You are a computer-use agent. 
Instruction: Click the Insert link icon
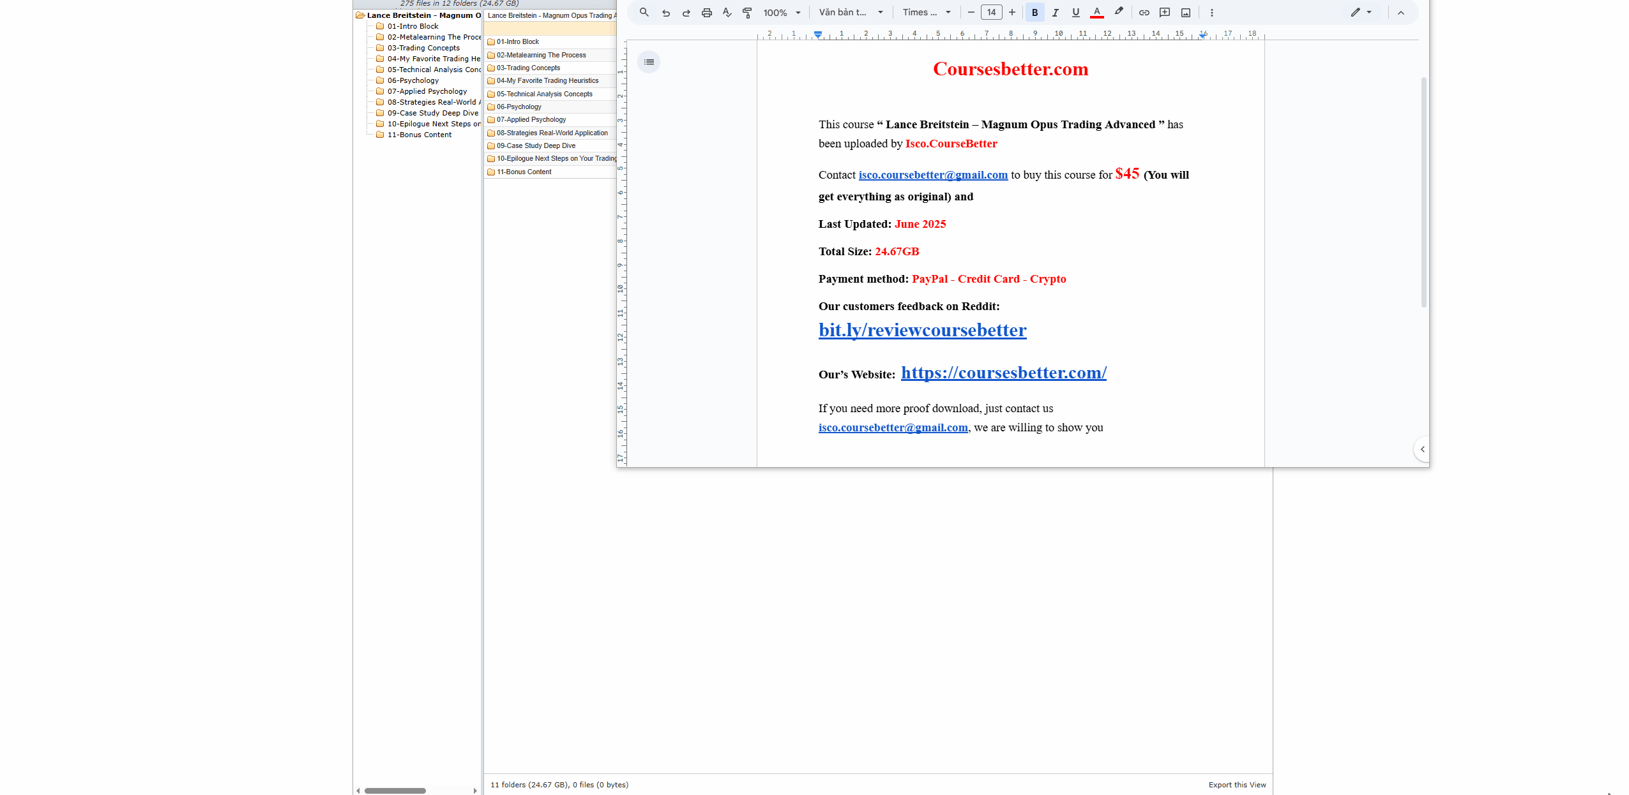click(x=1144, y=13)
